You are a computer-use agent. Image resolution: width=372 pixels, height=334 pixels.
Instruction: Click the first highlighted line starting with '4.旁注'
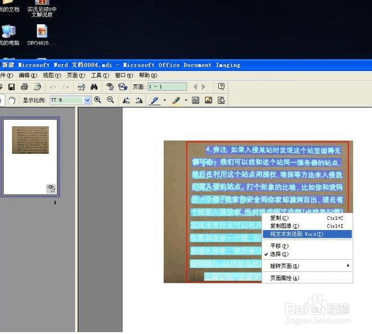(x=273, y=150)
